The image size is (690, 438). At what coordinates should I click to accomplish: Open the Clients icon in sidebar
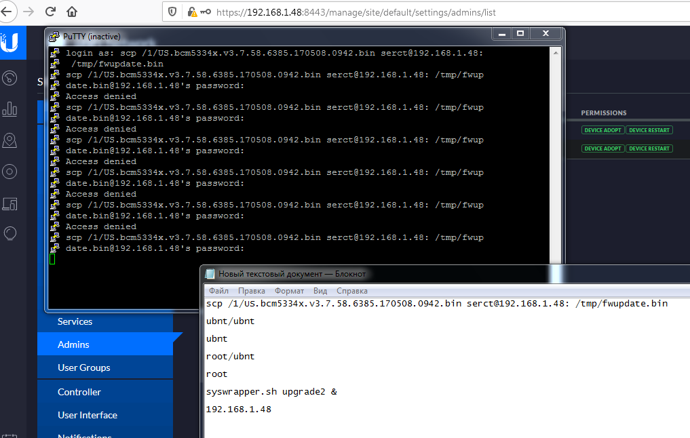[x=10, y=203]
